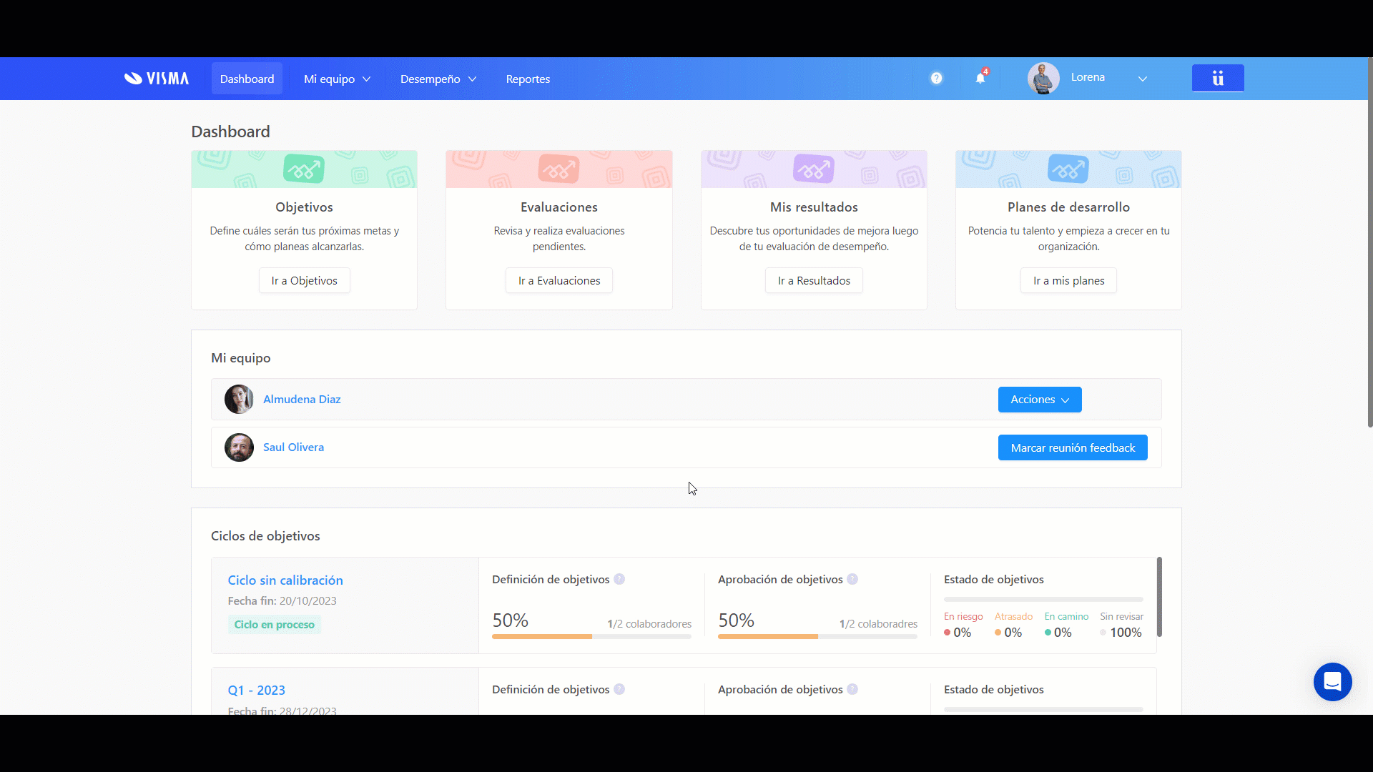The height and width of the screenshot is (772, 1373).
Task: Click the blue ü app button
Action: [1217, 78]
